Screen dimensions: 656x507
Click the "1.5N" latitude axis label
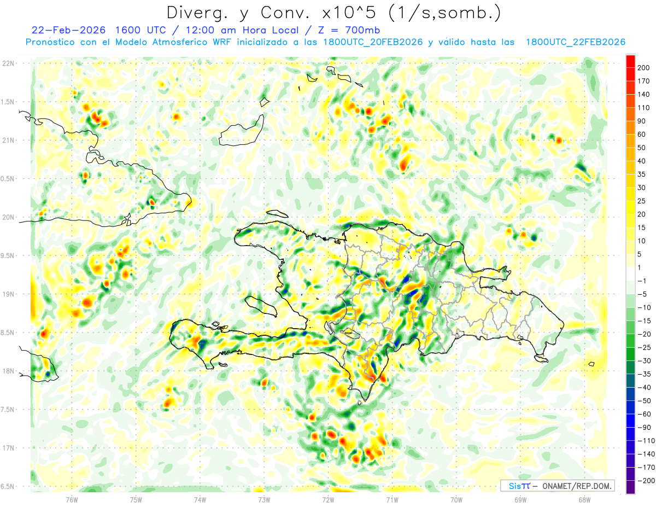pos(8,102)
